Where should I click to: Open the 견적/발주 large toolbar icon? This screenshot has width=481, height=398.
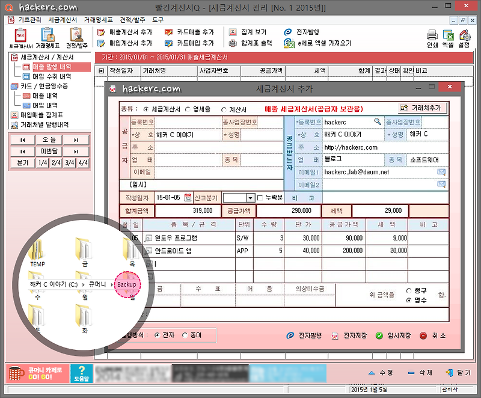pyautogui.click(x=76, y=38)
